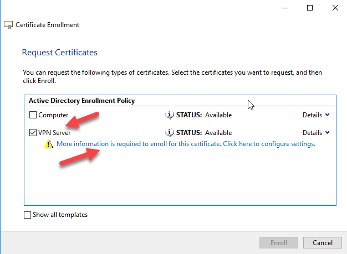Tick the Computer certificate checkbox
Screen dimensions: 347x254
(x=33, y=115)
